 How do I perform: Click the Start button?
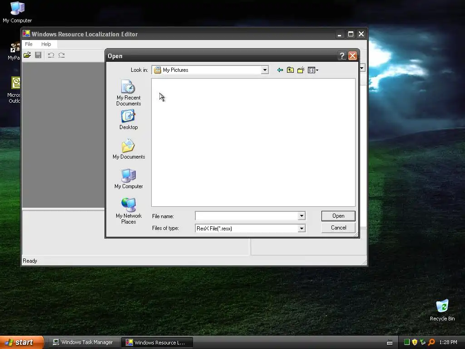(22, 343)
